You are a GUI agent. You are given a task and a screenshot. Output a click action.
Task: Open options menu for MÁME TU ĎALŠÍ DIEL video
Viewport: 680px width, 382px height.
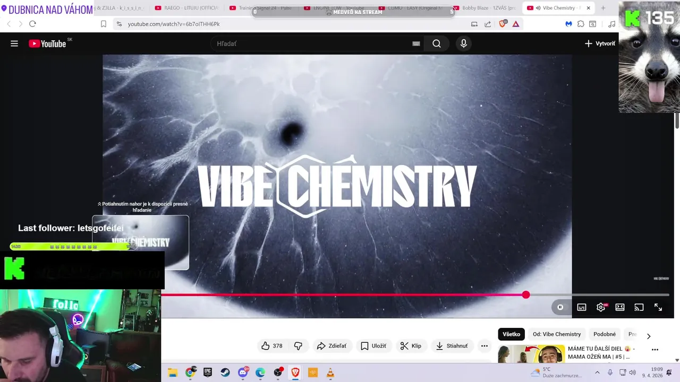point(655,350)
